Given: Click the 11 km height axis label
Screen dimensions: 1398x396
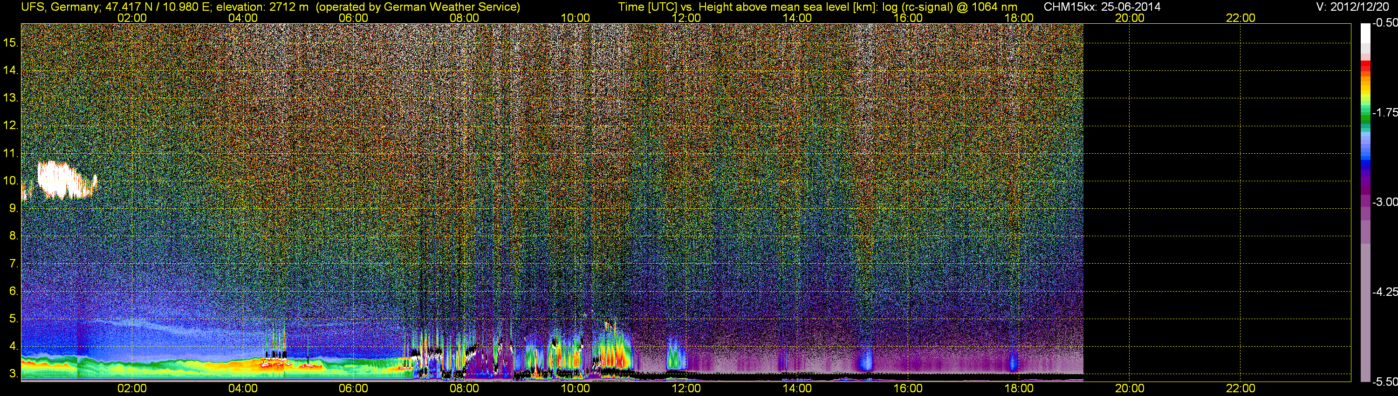Looking at the screenshot, I should [x=11, y=153].
